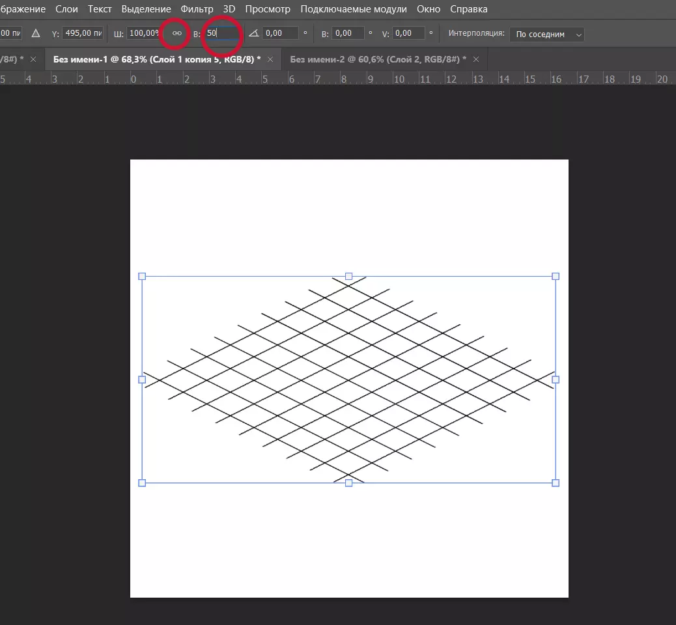Click the bottom-center transform handle

coord(349,483)
